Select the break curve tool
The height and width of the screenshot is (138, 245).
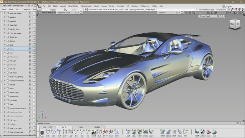tap(111, 132)
